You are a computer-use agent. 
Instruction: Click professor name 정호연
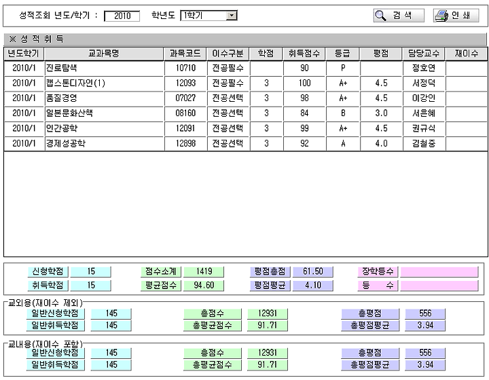pos(424,68)
